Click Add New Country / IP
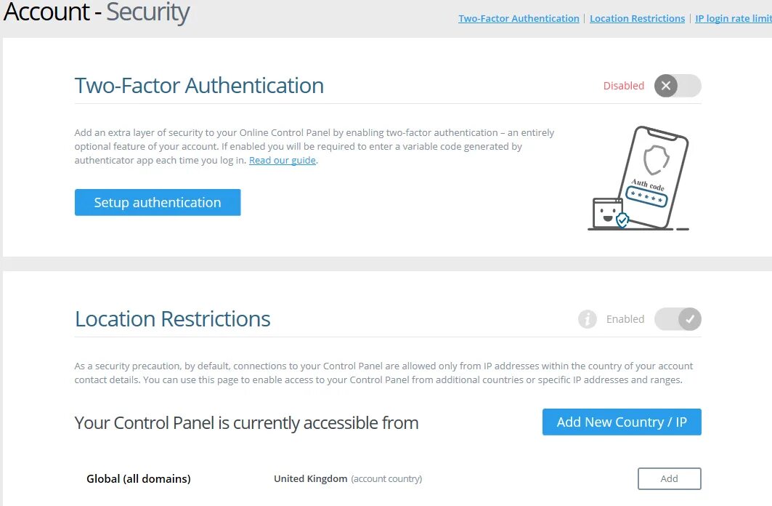Image resolution: width=772 pixels, height=506 pixels. point(622,422)
